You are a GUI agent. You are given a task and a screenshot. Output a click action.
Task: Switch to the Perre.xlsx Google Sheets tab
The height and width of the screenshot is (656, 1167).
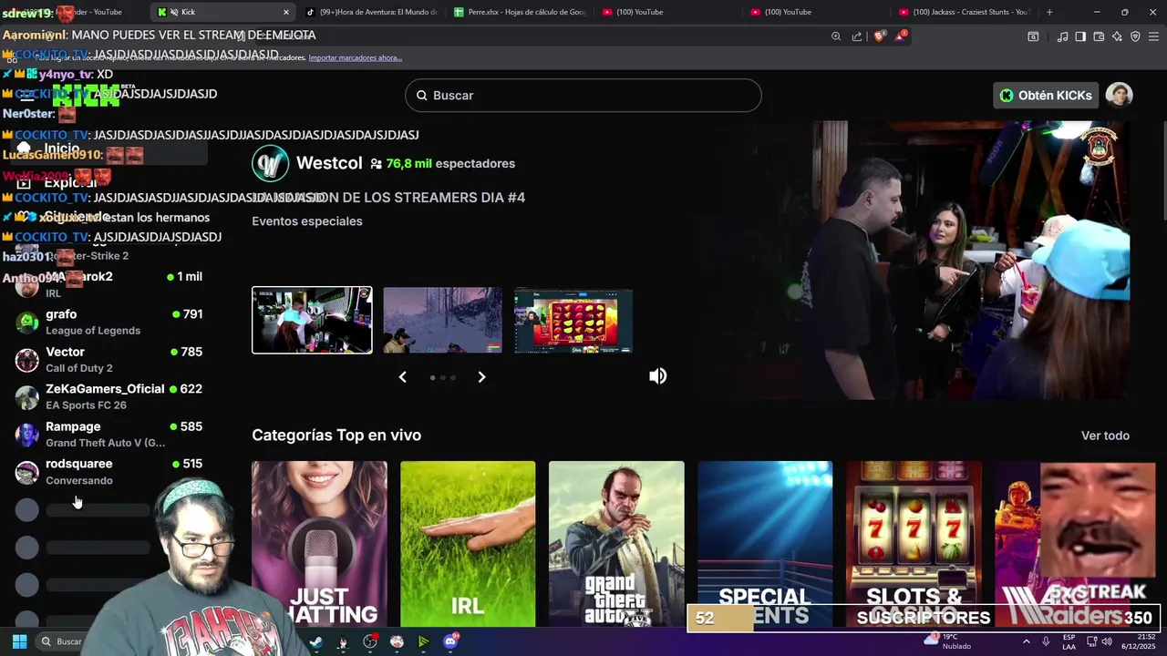520,12
